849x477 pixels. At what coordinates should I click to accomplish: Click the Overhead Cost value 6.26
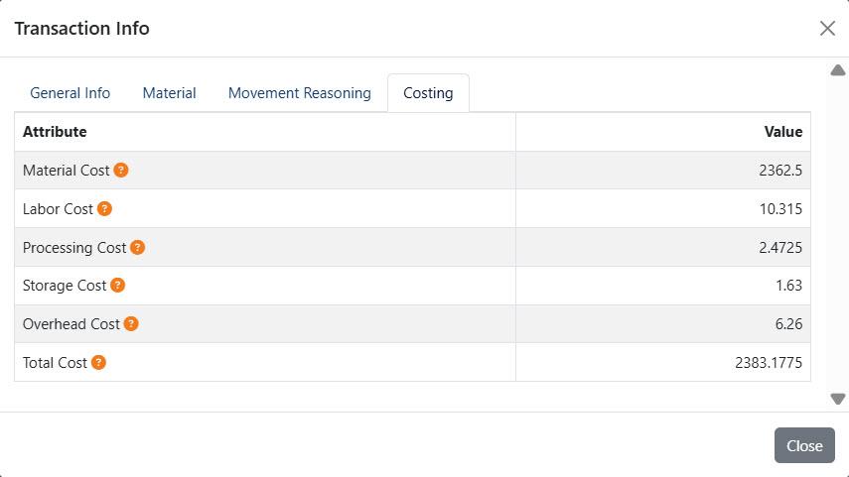(788, 324)
